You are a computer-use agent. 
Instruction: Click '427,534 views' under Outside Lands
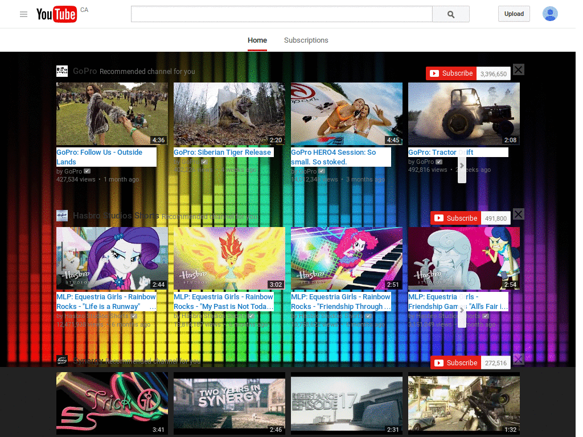click(x=76, y=179)
